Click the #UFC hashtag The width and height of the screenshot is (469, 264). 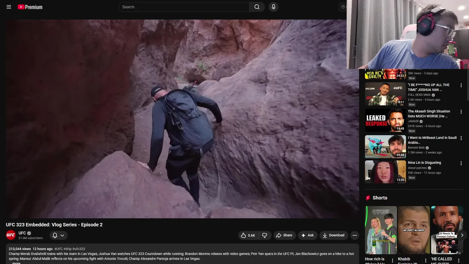pyautogui.click(x=58, y=249)
